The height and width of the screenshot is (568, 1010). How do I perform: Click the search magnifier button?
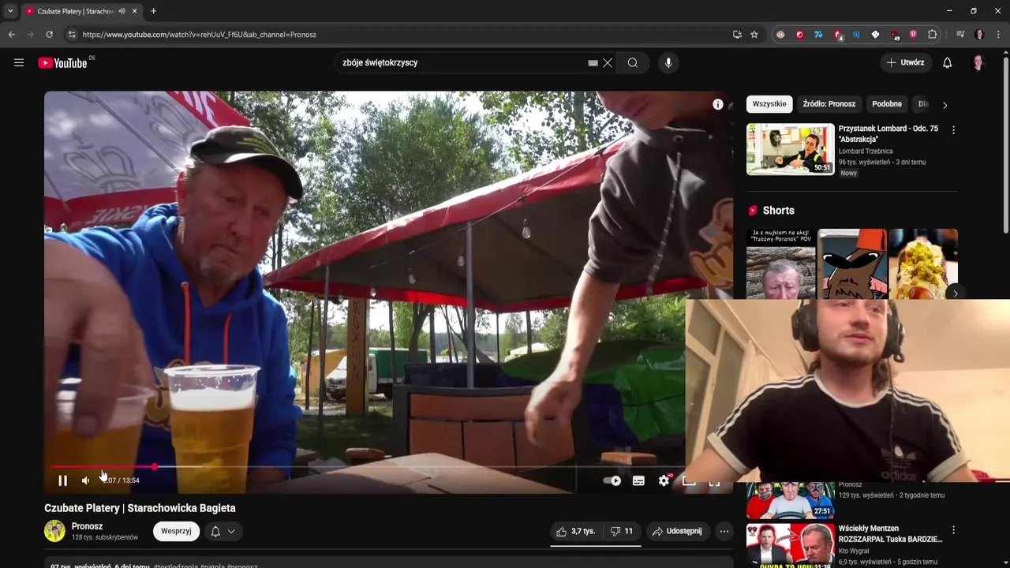633,63
